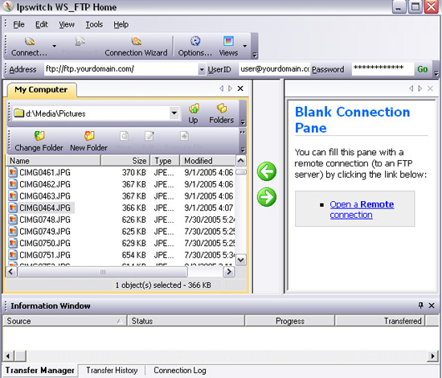442x378 pixels.
Task: Sort files by Name column
Action: click(x=53, y=161)
